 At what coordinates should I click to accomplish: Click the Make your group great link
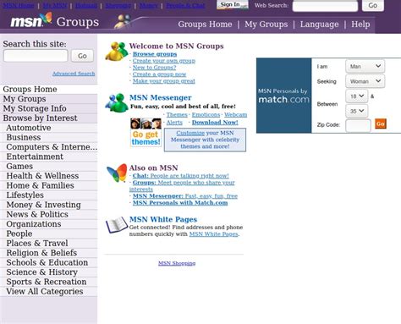click(x=164, y=81)
